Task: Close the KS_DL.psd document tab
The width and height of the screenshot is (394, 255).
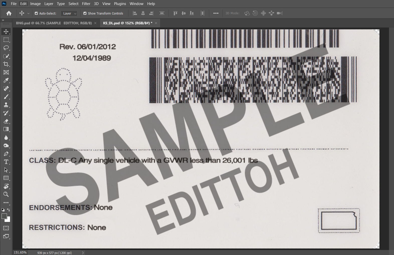Action: 156,23
